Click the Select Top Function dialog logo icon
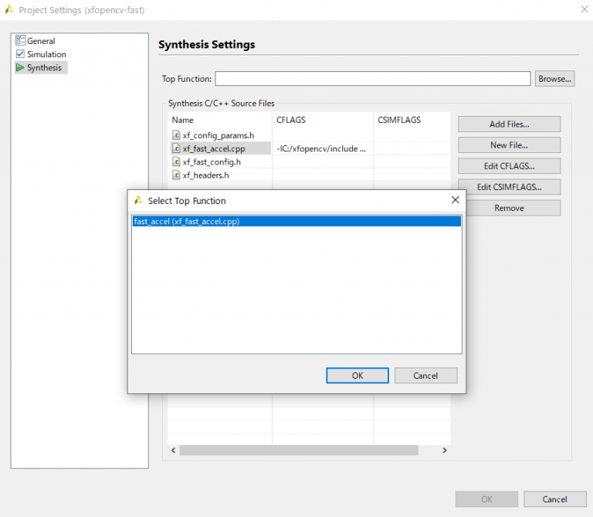593x517 pixels. 139,200
